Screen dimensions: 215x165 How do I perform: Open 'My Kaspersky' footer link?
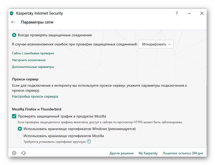coord(148,153)
